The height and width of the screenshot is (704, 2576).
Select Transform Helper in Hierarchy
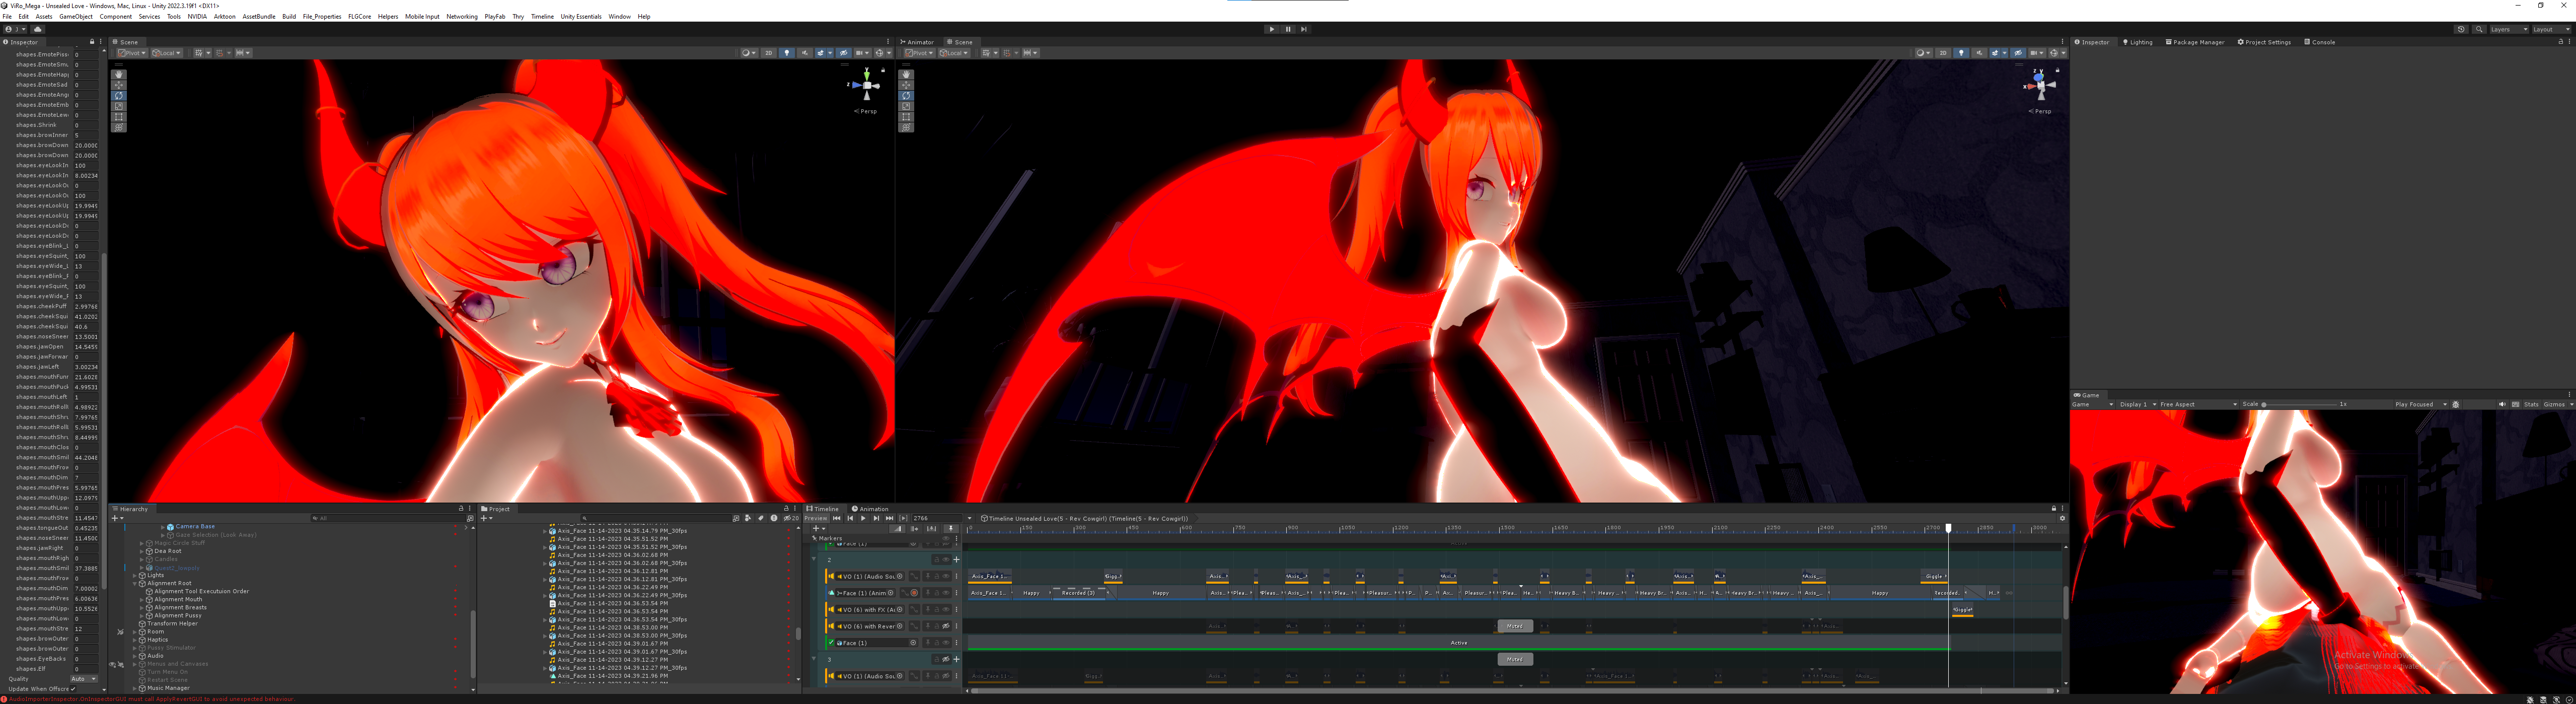point(173,624)
